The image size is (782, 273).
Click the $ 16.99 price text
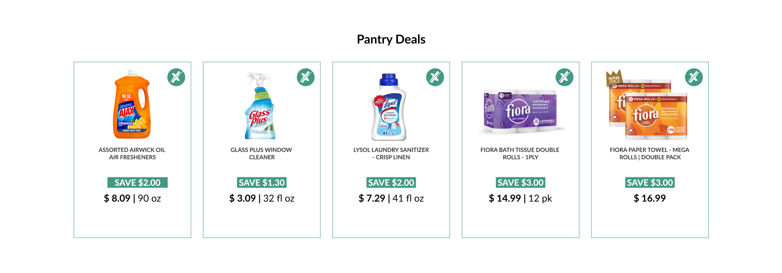[x=650, y=198]
